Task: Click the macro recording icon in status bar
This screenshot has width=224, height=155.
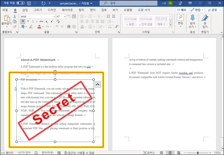Action: coord(59,153)
